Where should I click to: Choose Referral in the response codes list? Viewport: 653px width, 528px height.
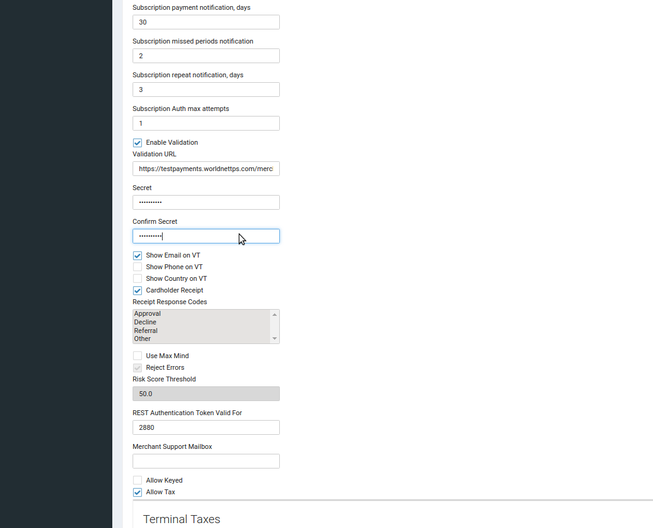[146, 331]
